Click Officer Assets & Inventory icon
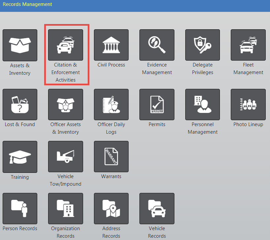 66,104
